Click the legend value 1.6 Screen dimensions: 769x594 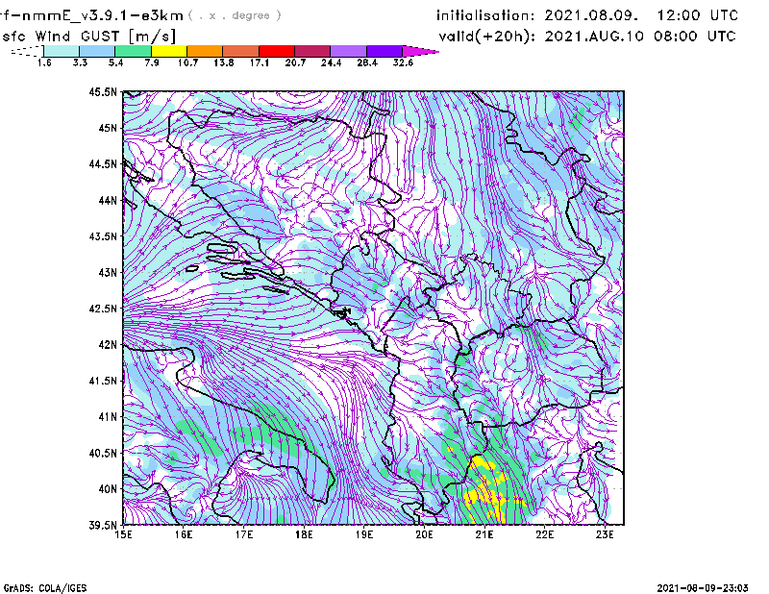pos(44,62)
